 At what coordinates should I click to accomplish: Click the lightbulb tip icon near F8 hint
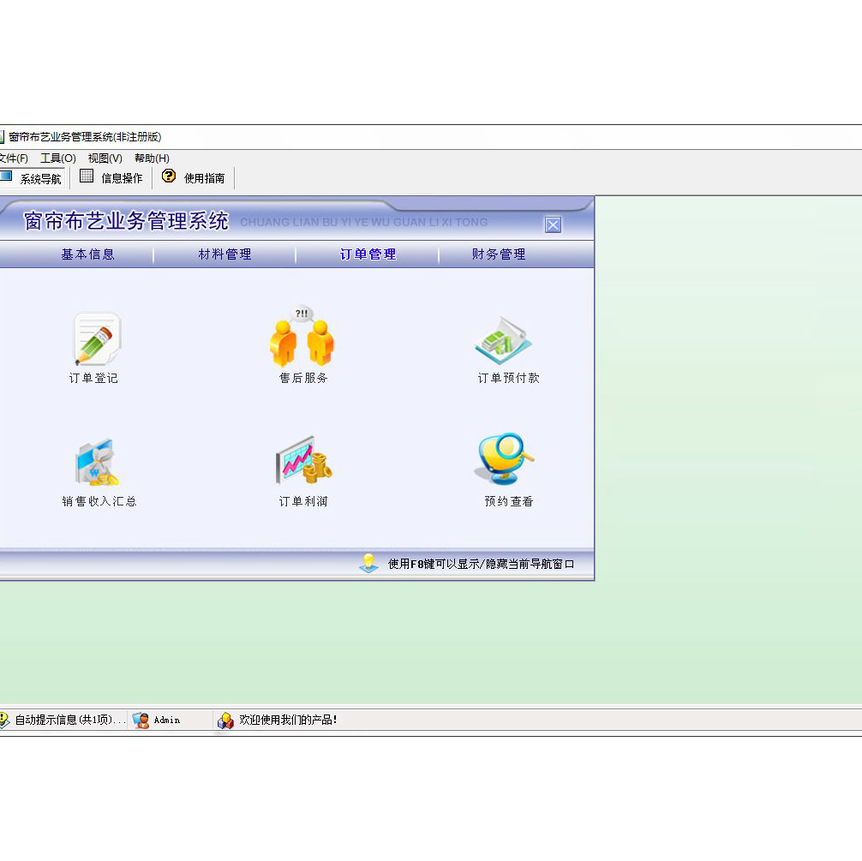(x=368, y=564)
